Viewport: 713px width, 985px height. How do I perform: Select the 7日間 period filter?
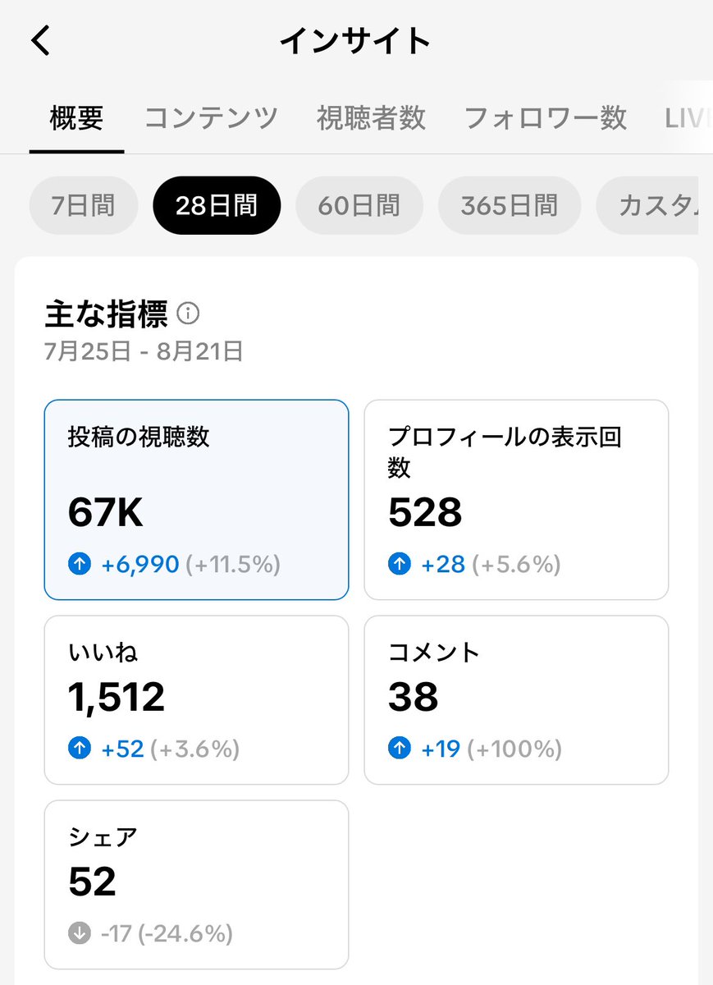point(83,205)
